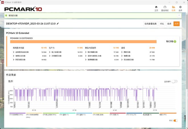Image resolution: width=188 pixels, height=129 pixels.
Task: Toggle the 监控细节 switch
Action: (x=174, y=82)
